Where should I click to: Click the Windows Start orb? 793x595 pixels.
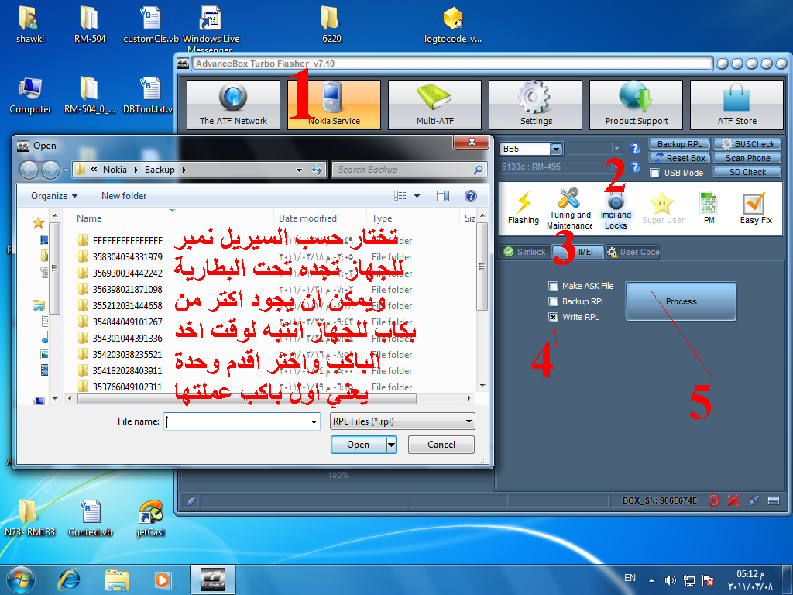coord(21,580)
